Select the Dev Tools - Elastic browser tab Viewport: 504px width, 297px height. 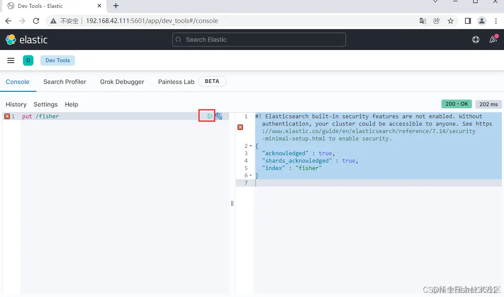55,6
